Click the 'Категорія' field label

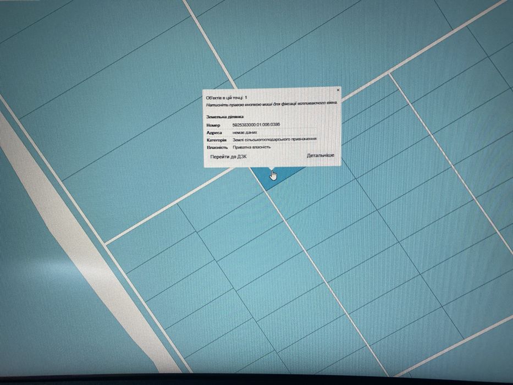pyautogui.click(x=217, y=140)
